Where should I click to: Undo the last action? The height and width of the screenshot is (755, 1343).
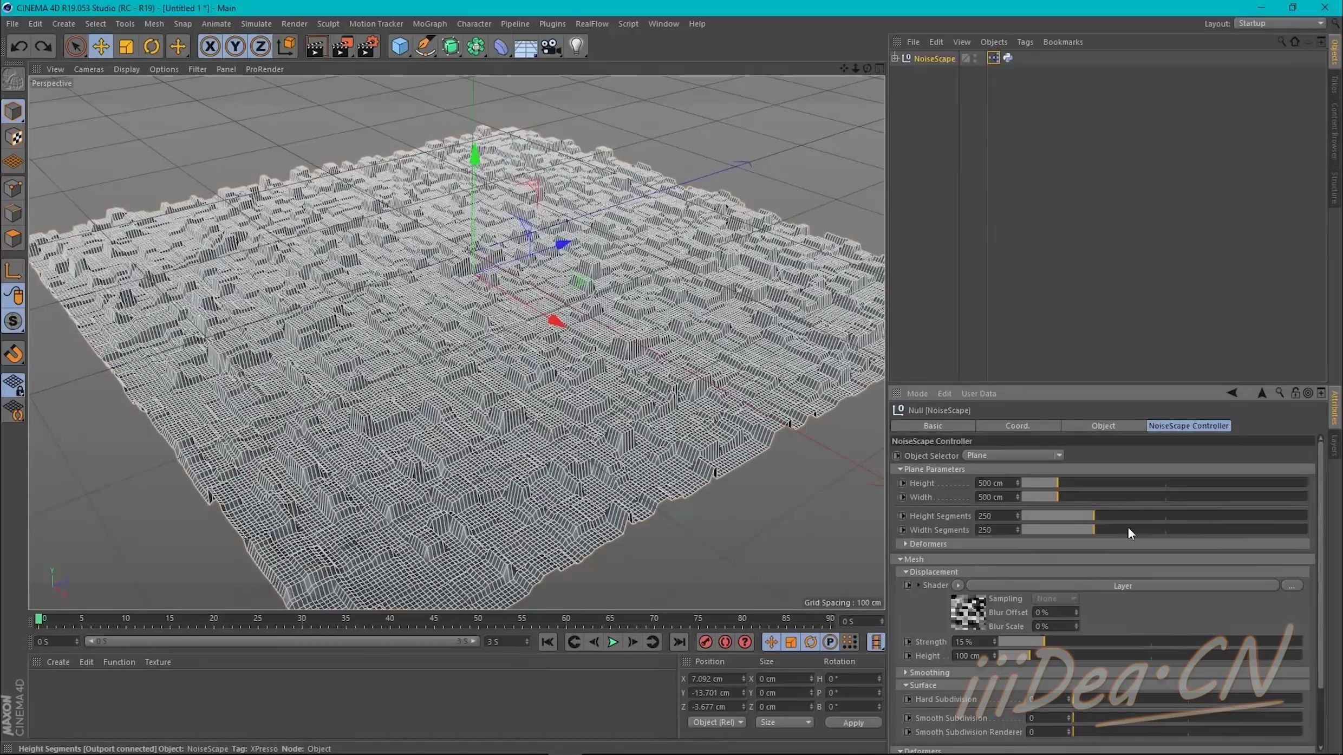19,46
